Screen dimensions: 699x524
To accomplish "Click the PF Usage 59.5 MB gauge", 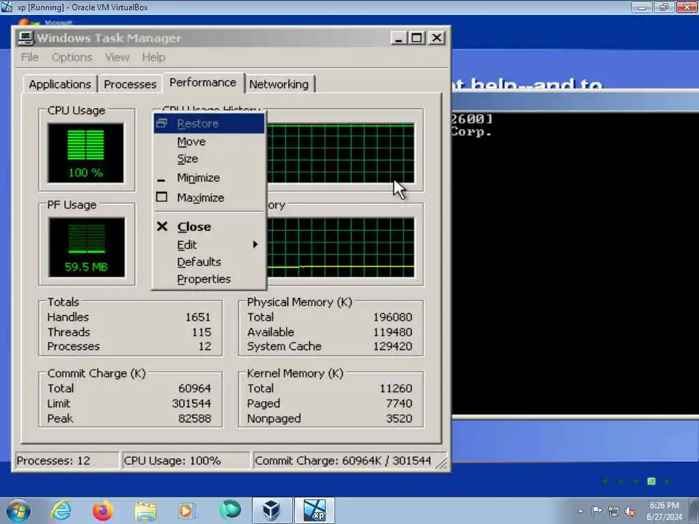I will tap(87, 247).
